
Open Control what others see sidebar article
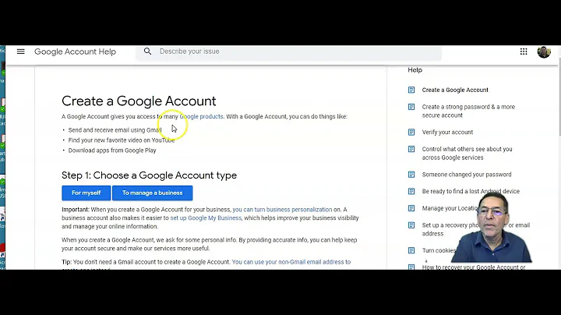coord(467,153)
